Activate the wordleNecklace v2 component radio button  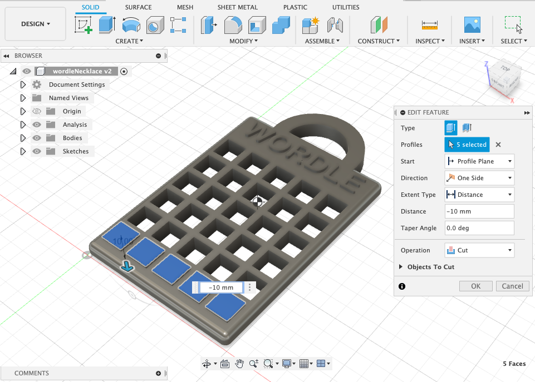click(x=124, y=71)
